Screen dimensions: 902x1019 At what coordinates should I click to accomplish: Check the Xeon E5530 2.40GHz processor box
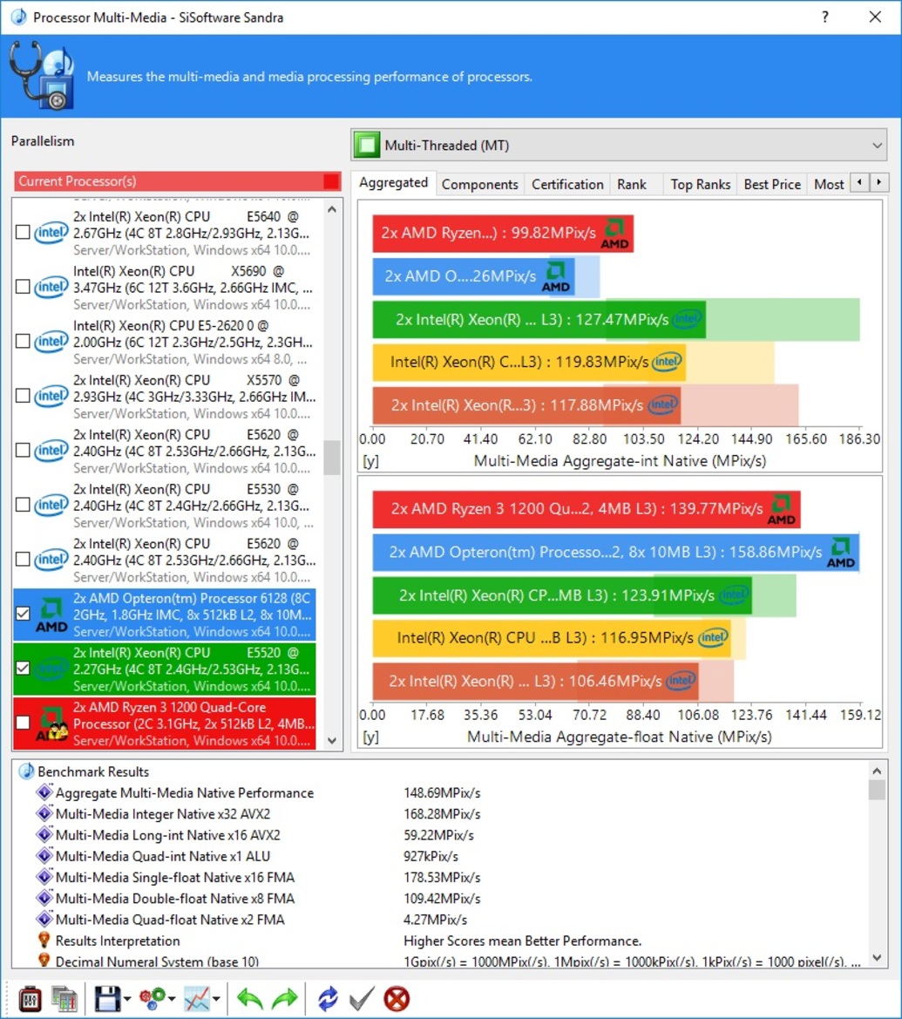pyautogui.click(x=23, y=505)
